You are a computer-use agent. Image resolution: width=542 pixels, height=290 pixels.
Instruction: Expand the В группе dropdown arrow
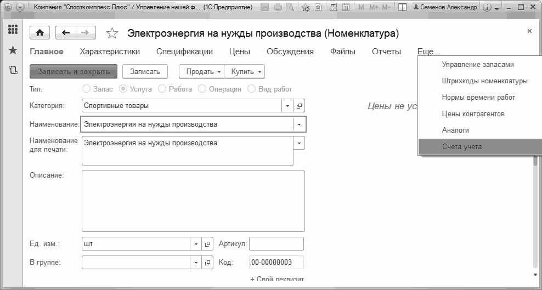pyautogui.click(x=196, y=263)
